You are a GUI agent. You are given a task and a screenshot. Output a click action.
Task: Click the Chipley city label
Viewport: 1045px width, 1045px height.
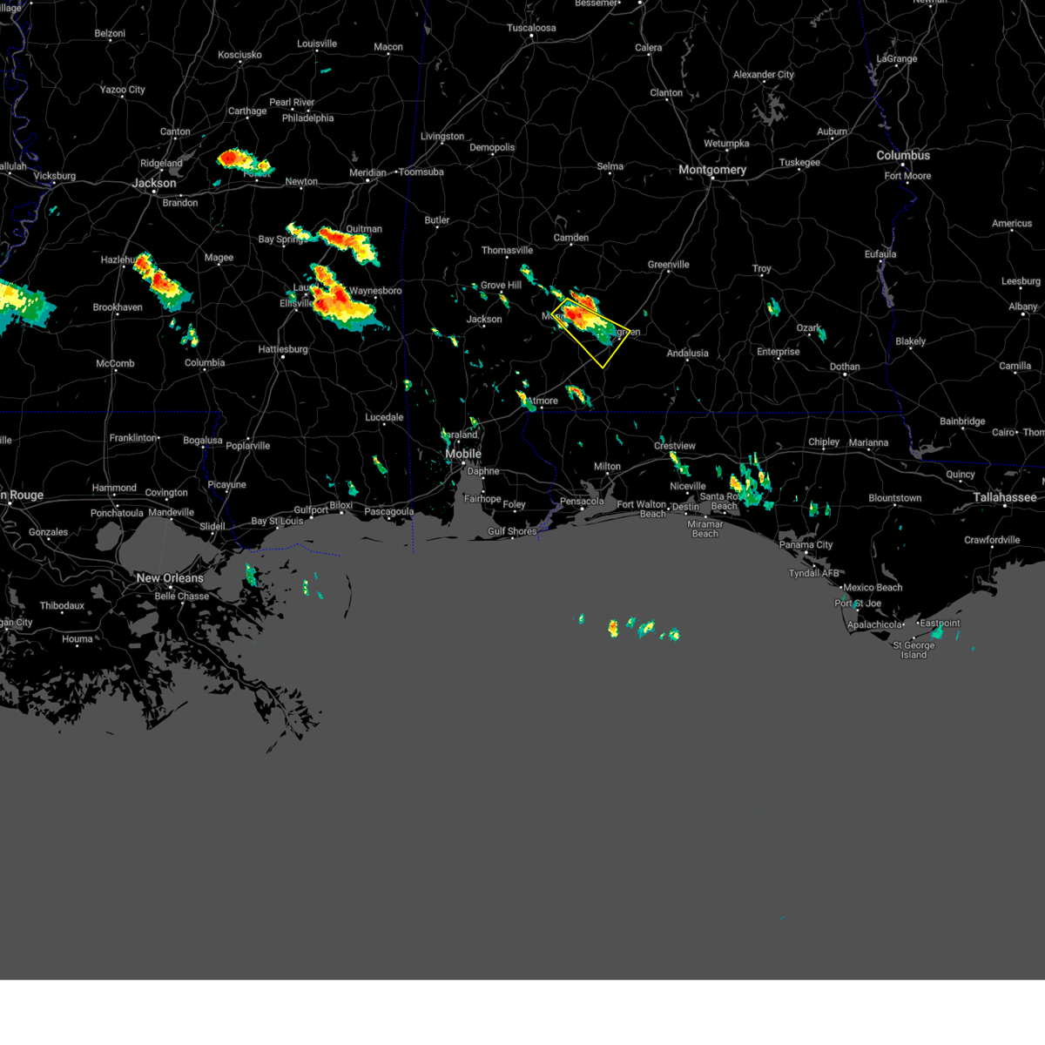[x=824, y=442]
